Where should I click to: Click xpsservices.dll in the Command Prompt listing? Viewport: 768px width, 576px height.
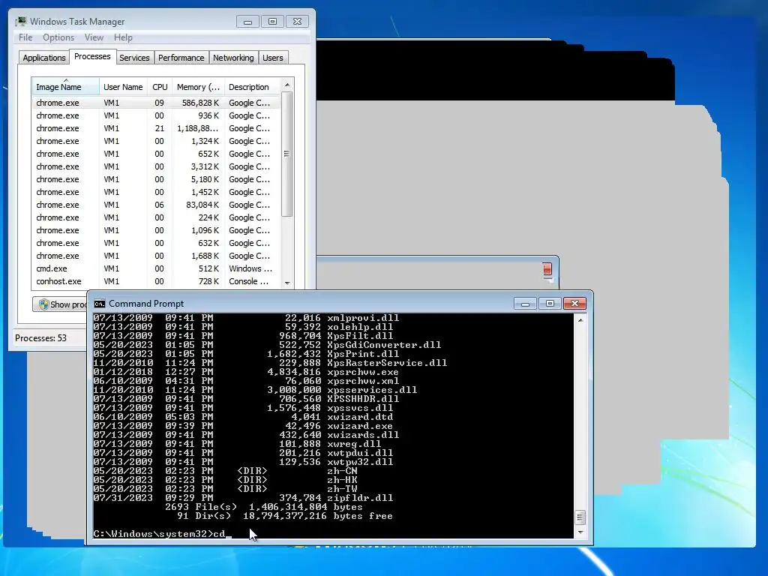pyautogui.click(x=372, y=390)
